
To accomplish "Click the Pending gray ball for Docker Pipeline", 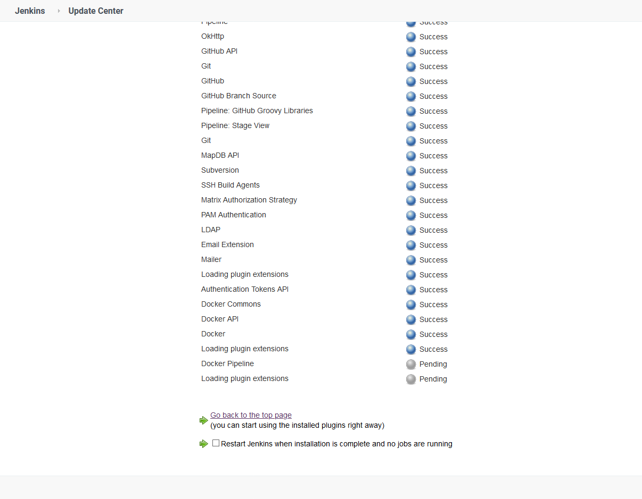I will [410, 364].
